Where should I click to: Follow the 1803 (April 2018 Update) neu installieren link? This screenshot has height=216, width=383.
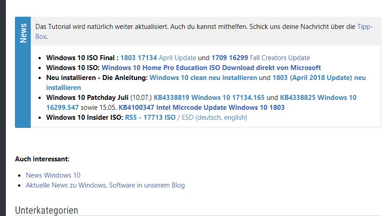click(319, 78)
